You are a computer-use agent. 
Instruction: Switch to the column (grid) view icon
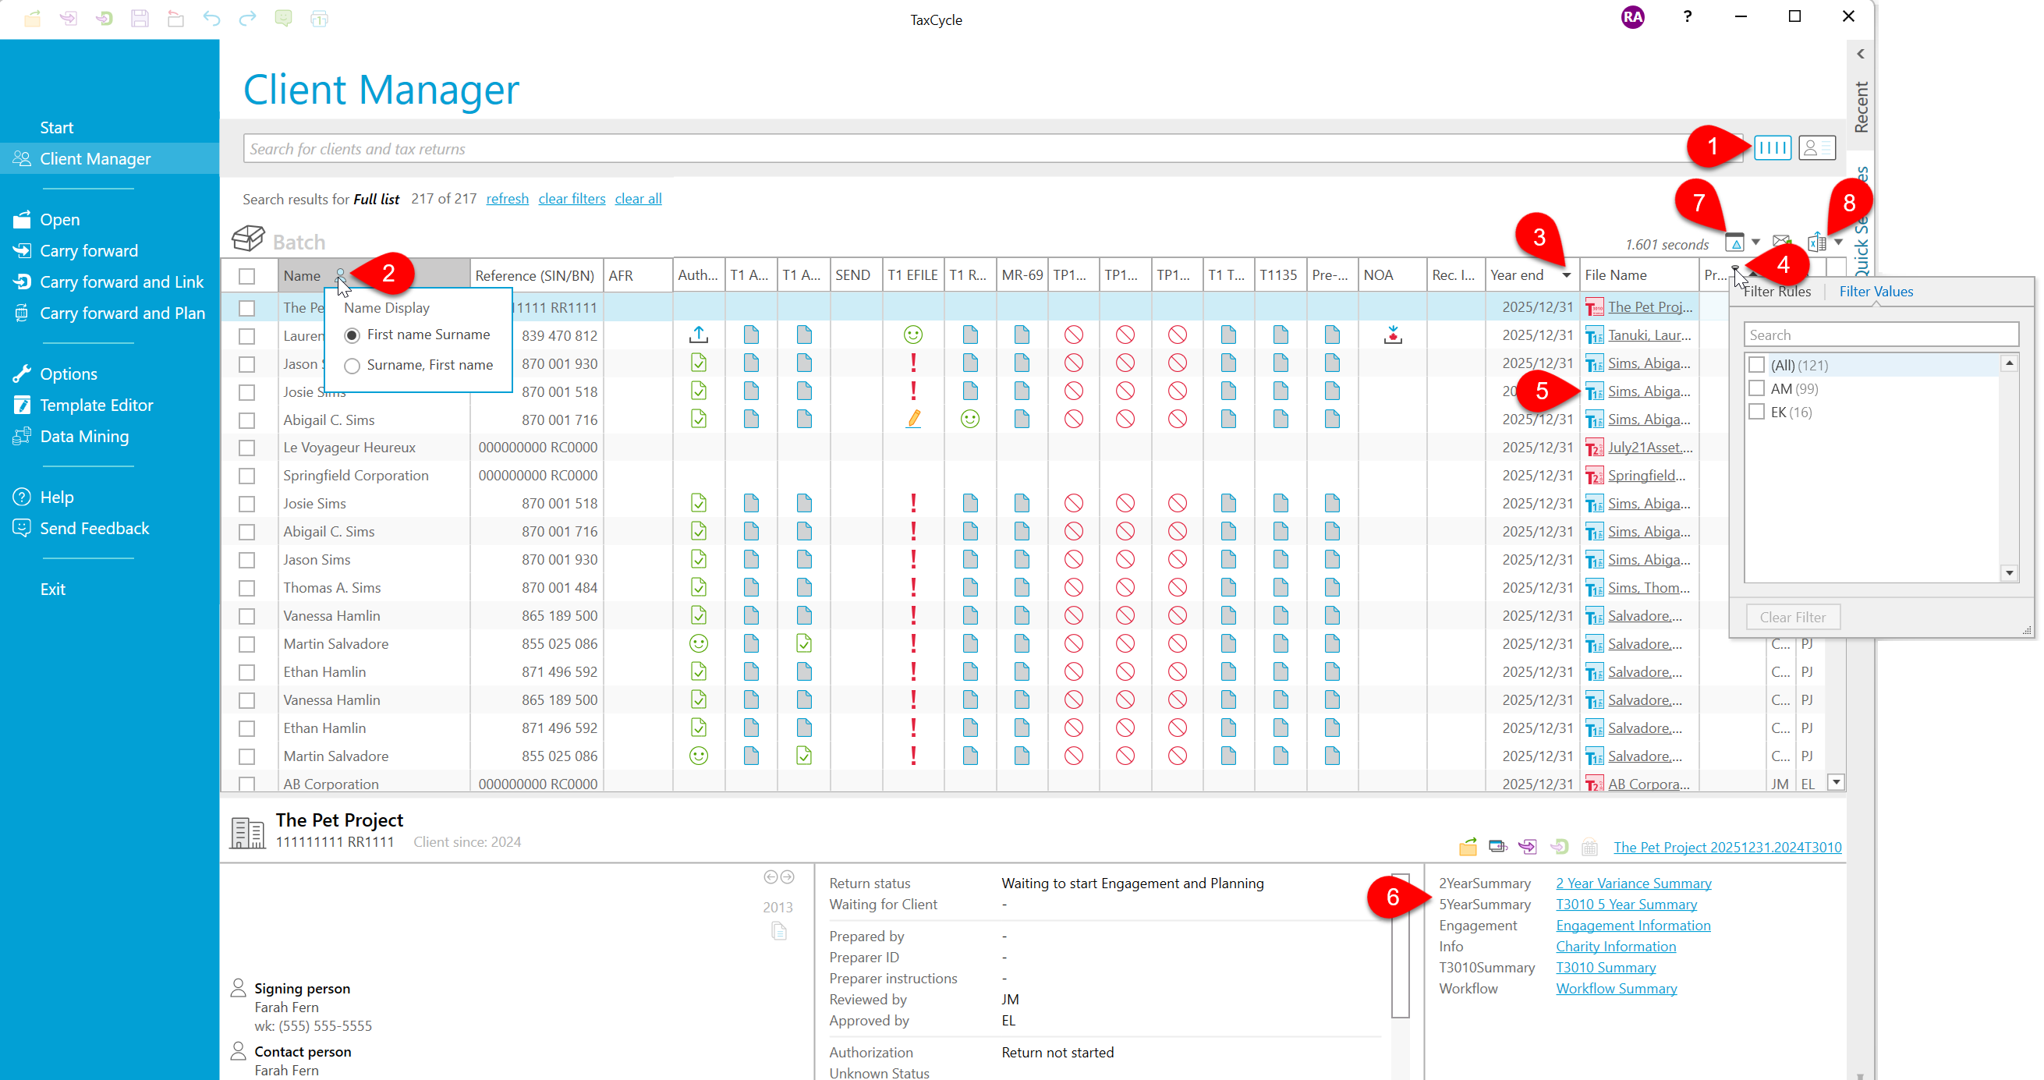(1772, 147)
